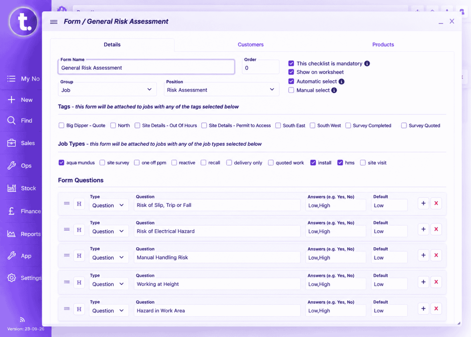Change the Type dropdown for 'Manual Handling Risk'
The height and width of the screenshot is (337, 471).
109,257
